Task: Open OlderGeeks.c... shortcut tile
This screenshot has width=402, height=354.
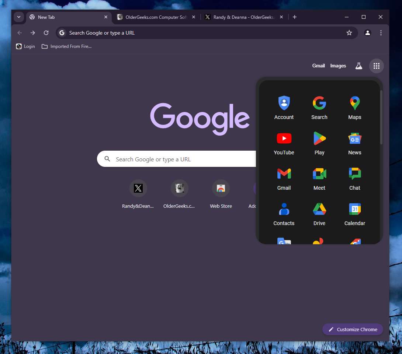Action: (x=179, y=194)
